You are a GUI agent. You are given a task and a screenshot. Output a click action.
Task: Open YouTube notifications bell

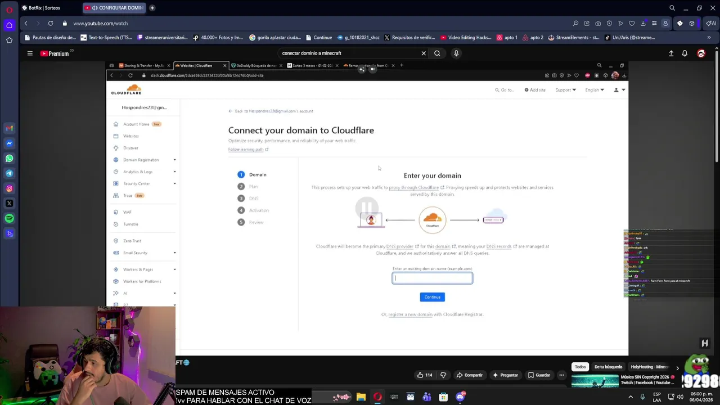tap(685, 53)
